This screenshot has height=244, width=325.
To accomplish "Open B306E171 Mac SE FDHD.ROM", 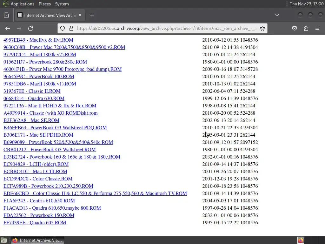I will (x=38, y=135).
